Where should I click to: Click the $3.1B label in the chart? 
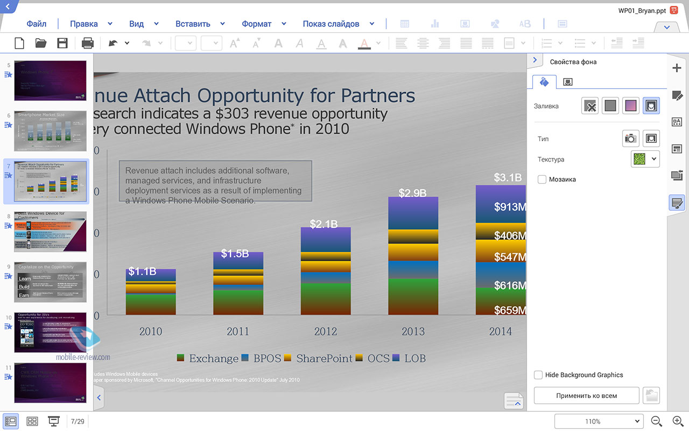(508, 177)
